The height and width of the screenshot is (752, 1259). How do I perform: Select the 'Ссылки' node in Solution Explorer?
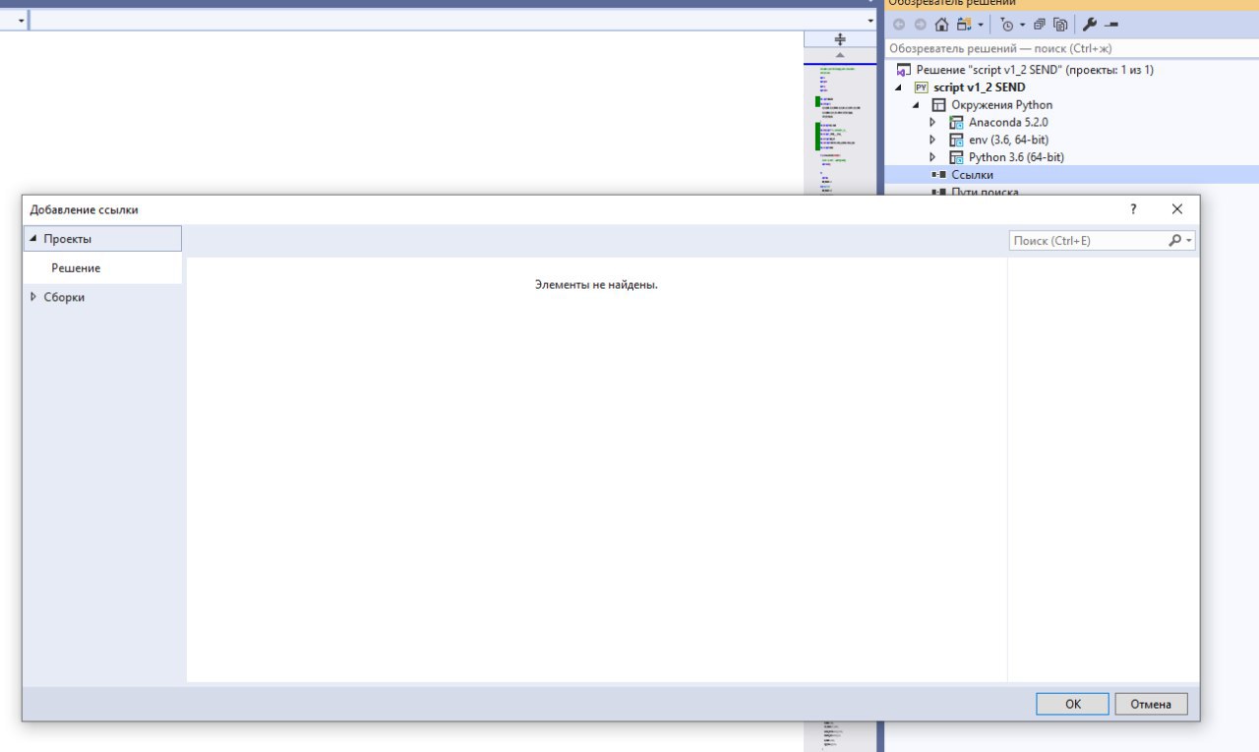pos(972,175)
